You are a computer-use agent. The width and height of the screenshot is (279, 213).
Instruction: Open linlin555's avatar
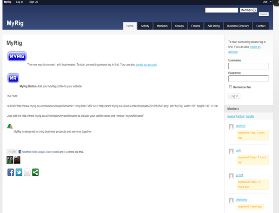[x=231, y=126]
